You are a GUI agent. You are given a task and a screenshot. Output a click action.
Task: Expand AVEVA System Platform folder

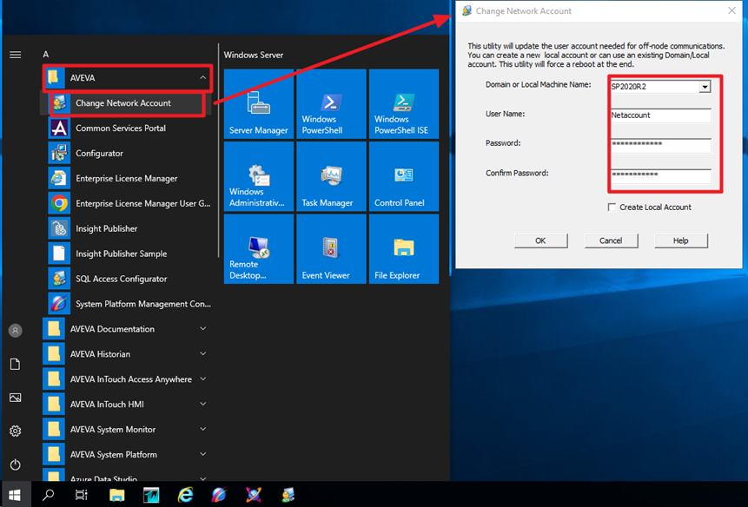tap(127, 455)
